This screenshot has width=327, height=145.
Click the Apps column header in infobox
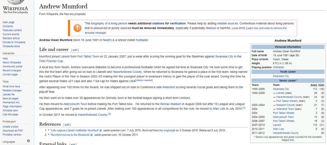coord(314,85)
